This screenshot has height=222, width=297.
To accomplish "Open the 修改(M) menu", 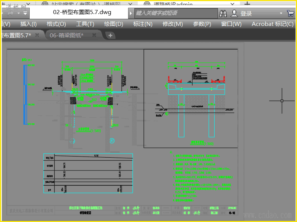I will (173, 24).
